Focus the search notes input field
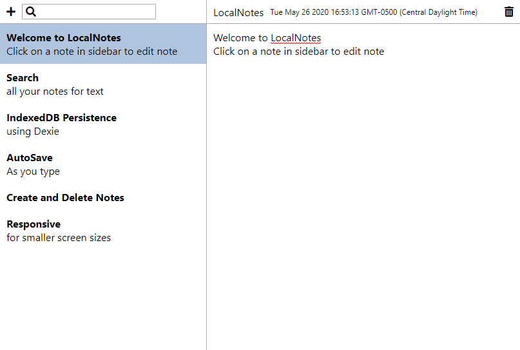Screen dimensions: 520x350 [89, 12]
